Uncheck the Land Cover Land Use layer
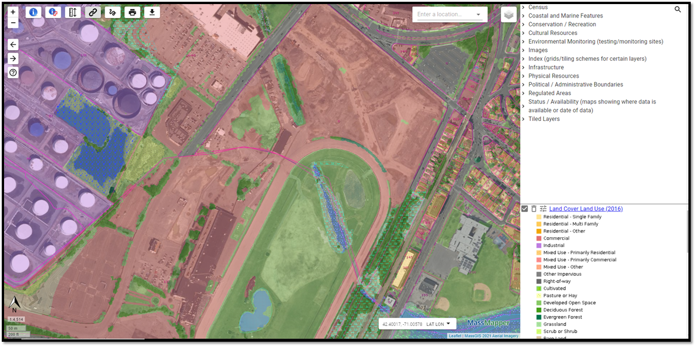The image size is (696, 347). pos(524,209)
